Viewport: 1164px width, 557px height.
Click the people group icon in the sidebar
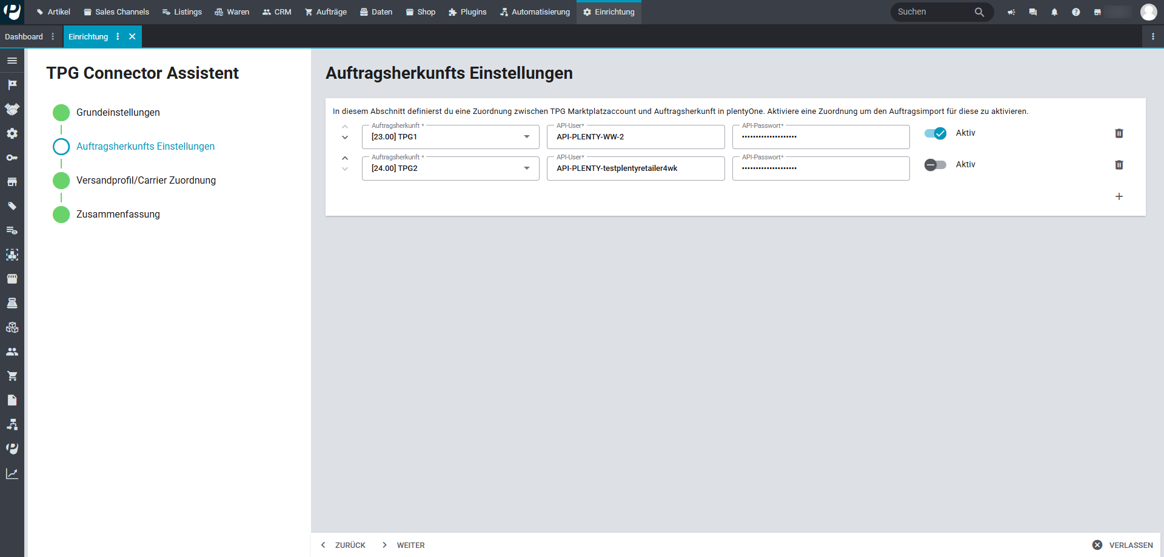click(12, 352)
